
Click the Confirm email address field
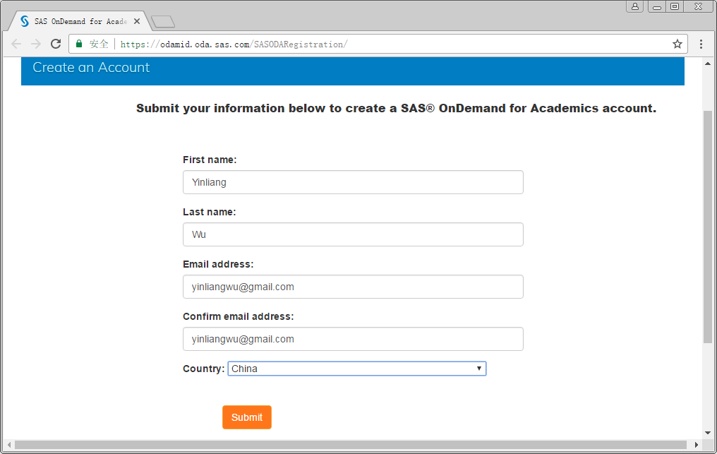tap(353, 339)
